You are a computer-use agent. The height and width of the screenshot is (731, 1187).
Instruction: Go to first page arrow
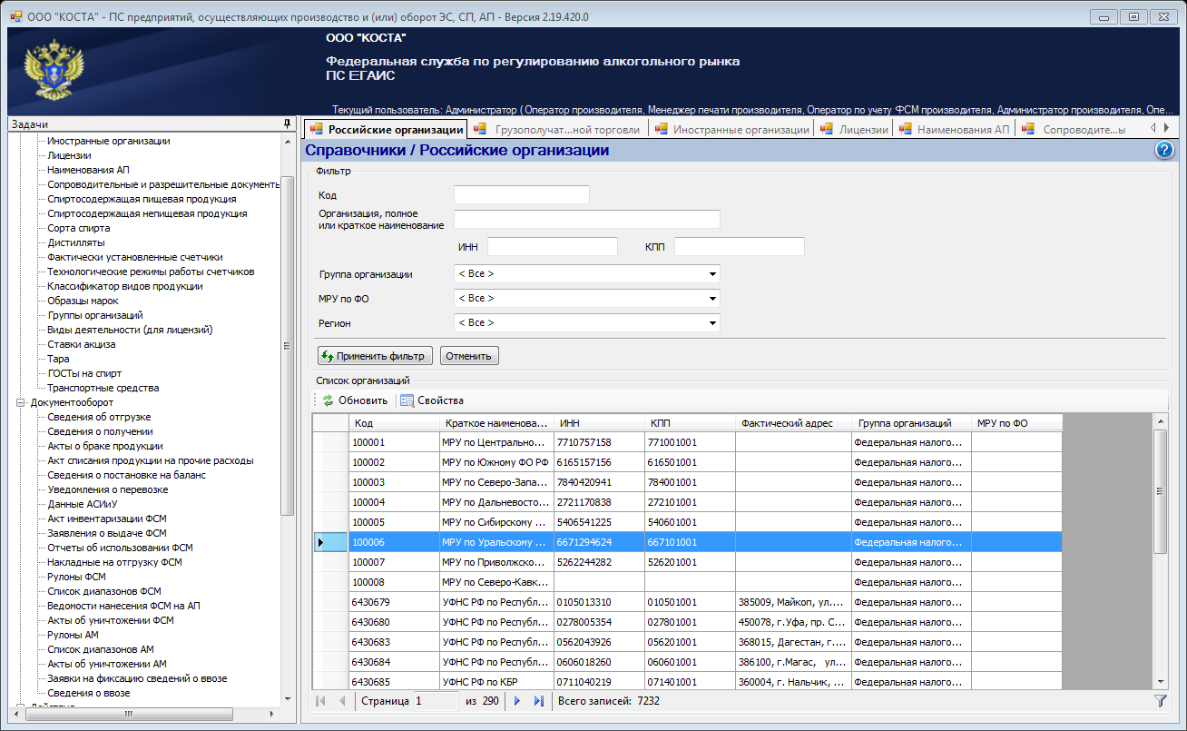tap(320, 701)
